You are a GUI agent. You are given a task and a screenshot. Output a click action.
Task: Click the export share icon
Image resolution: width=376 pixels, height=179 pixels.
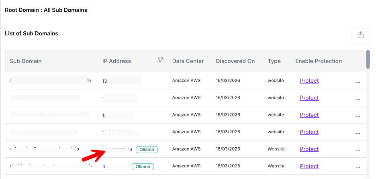[360, 35]
